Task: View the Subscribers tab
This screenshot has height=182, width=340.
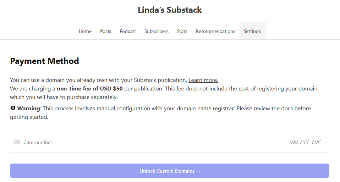Action: point(157,31)
